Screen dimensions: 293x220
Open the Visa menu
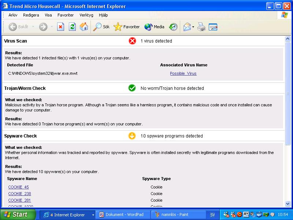tap(48, 15)
